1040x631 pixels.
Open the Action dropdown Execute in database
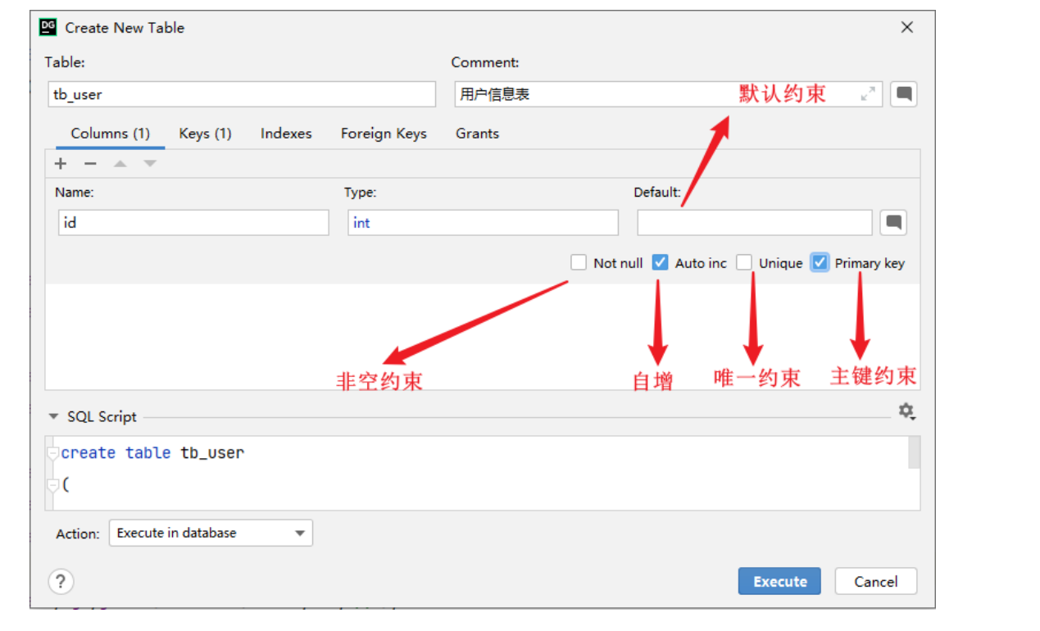coord(211,533)
